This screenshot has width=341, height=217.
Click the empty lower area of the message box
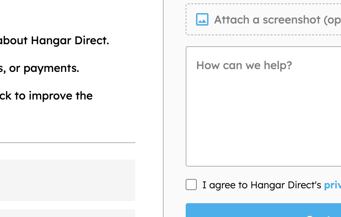[263, 131]
